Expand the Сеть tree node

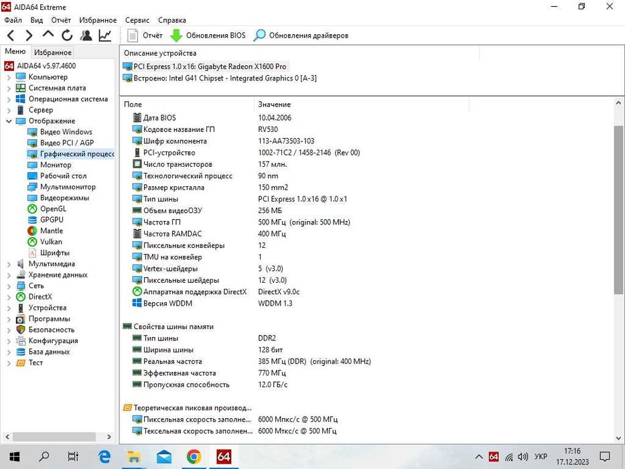[x=9, y=286]
